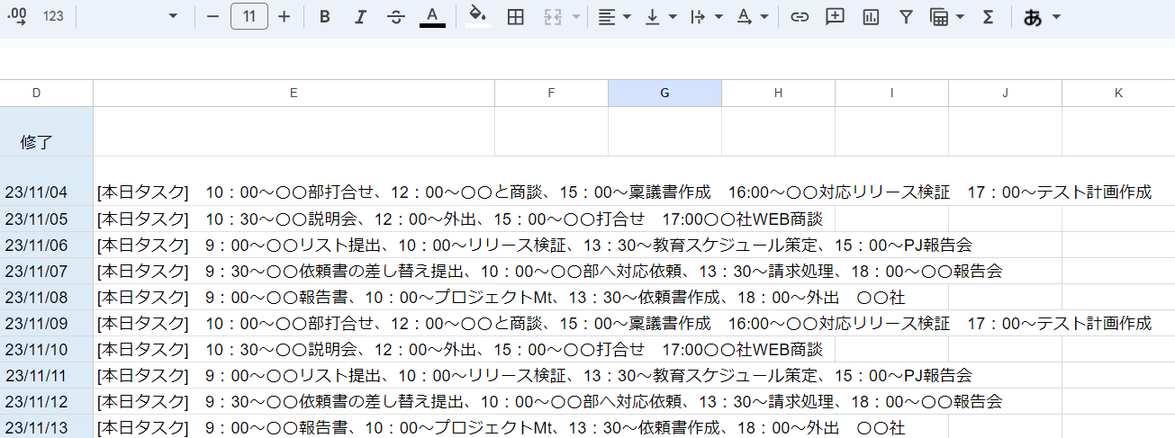The width and height of the screenshot is (1175, 438).
Task: Click the insert comment icon
Action: point(835,16)
